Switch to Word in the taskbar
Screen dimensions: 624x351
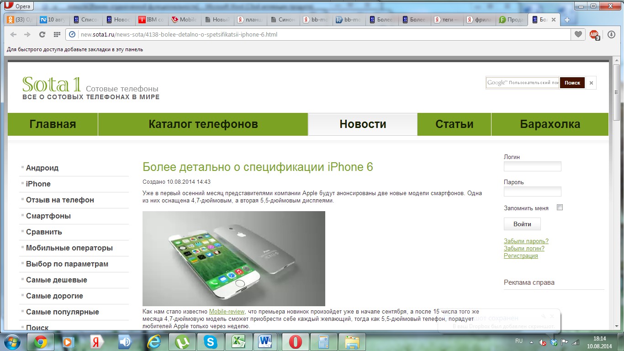[x=266, y=342]
